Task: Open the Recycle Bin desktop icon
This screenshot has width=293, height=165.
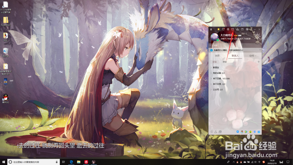Action: point(6,52)
